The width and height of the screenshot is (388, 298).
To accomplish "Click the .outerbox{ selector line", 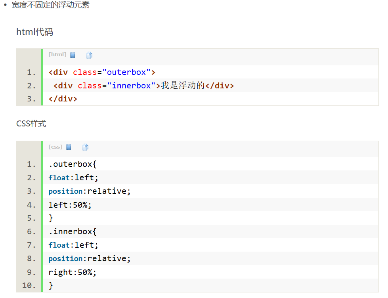I will click(73, 164).
